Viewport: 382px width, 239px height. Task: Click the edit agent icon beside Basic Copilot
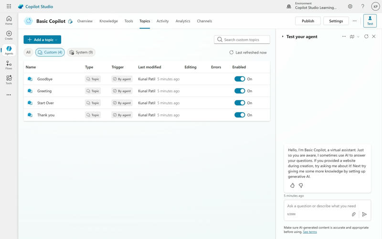coord(70,21)
